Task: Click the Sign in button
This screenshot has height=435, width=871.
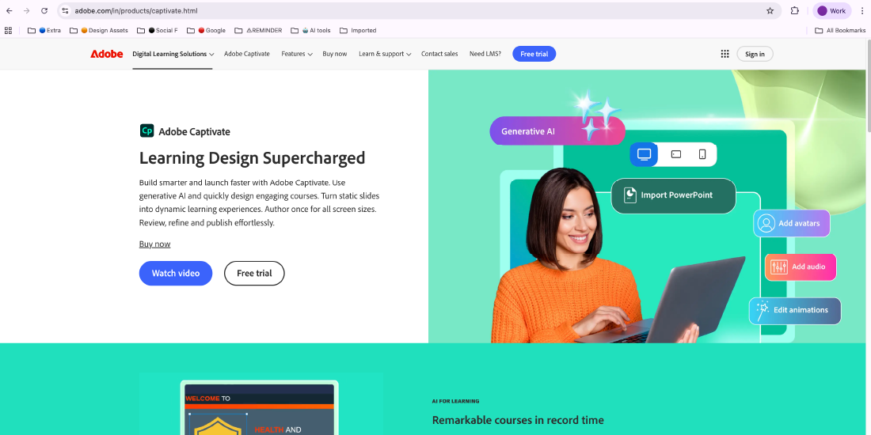Action: point(755,54)
